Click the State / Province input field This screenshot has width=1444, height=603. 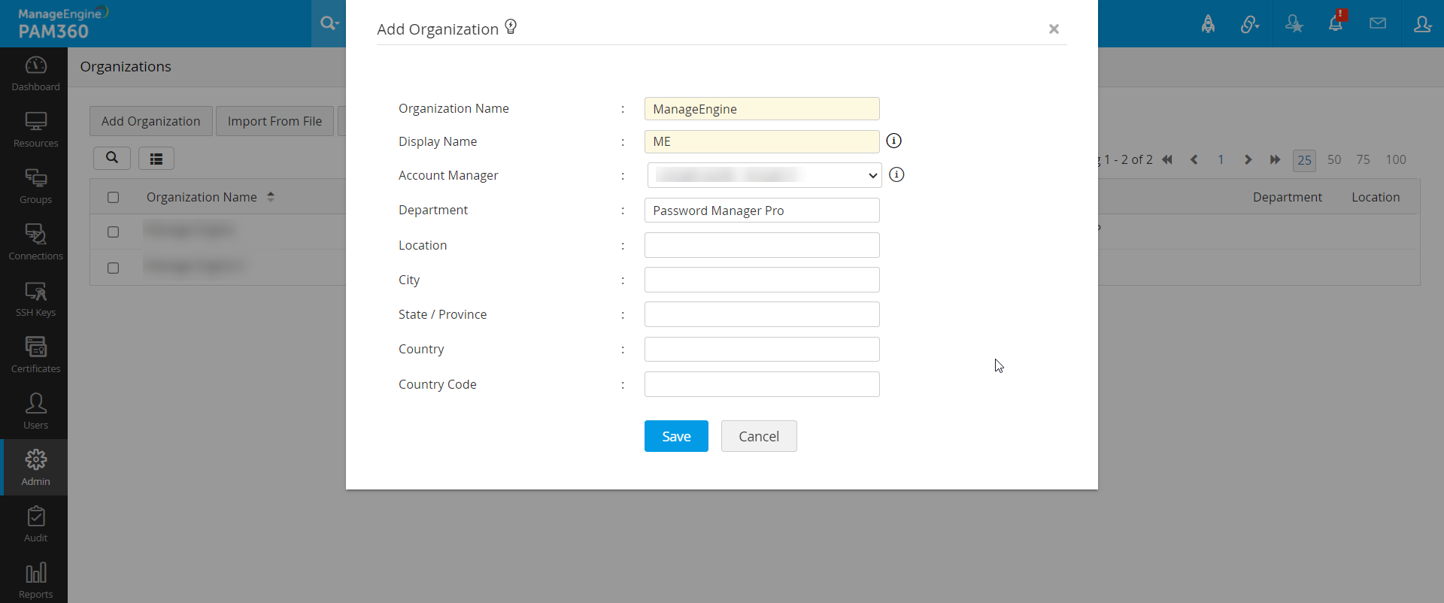pyautogui.click(x=762, y=314)
